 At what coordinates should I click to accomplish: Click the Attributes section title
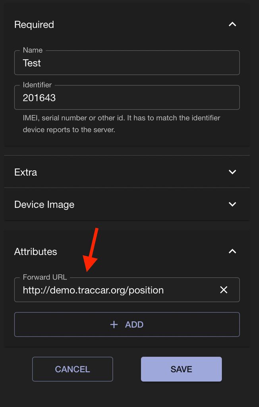click(x=36, y=252)
